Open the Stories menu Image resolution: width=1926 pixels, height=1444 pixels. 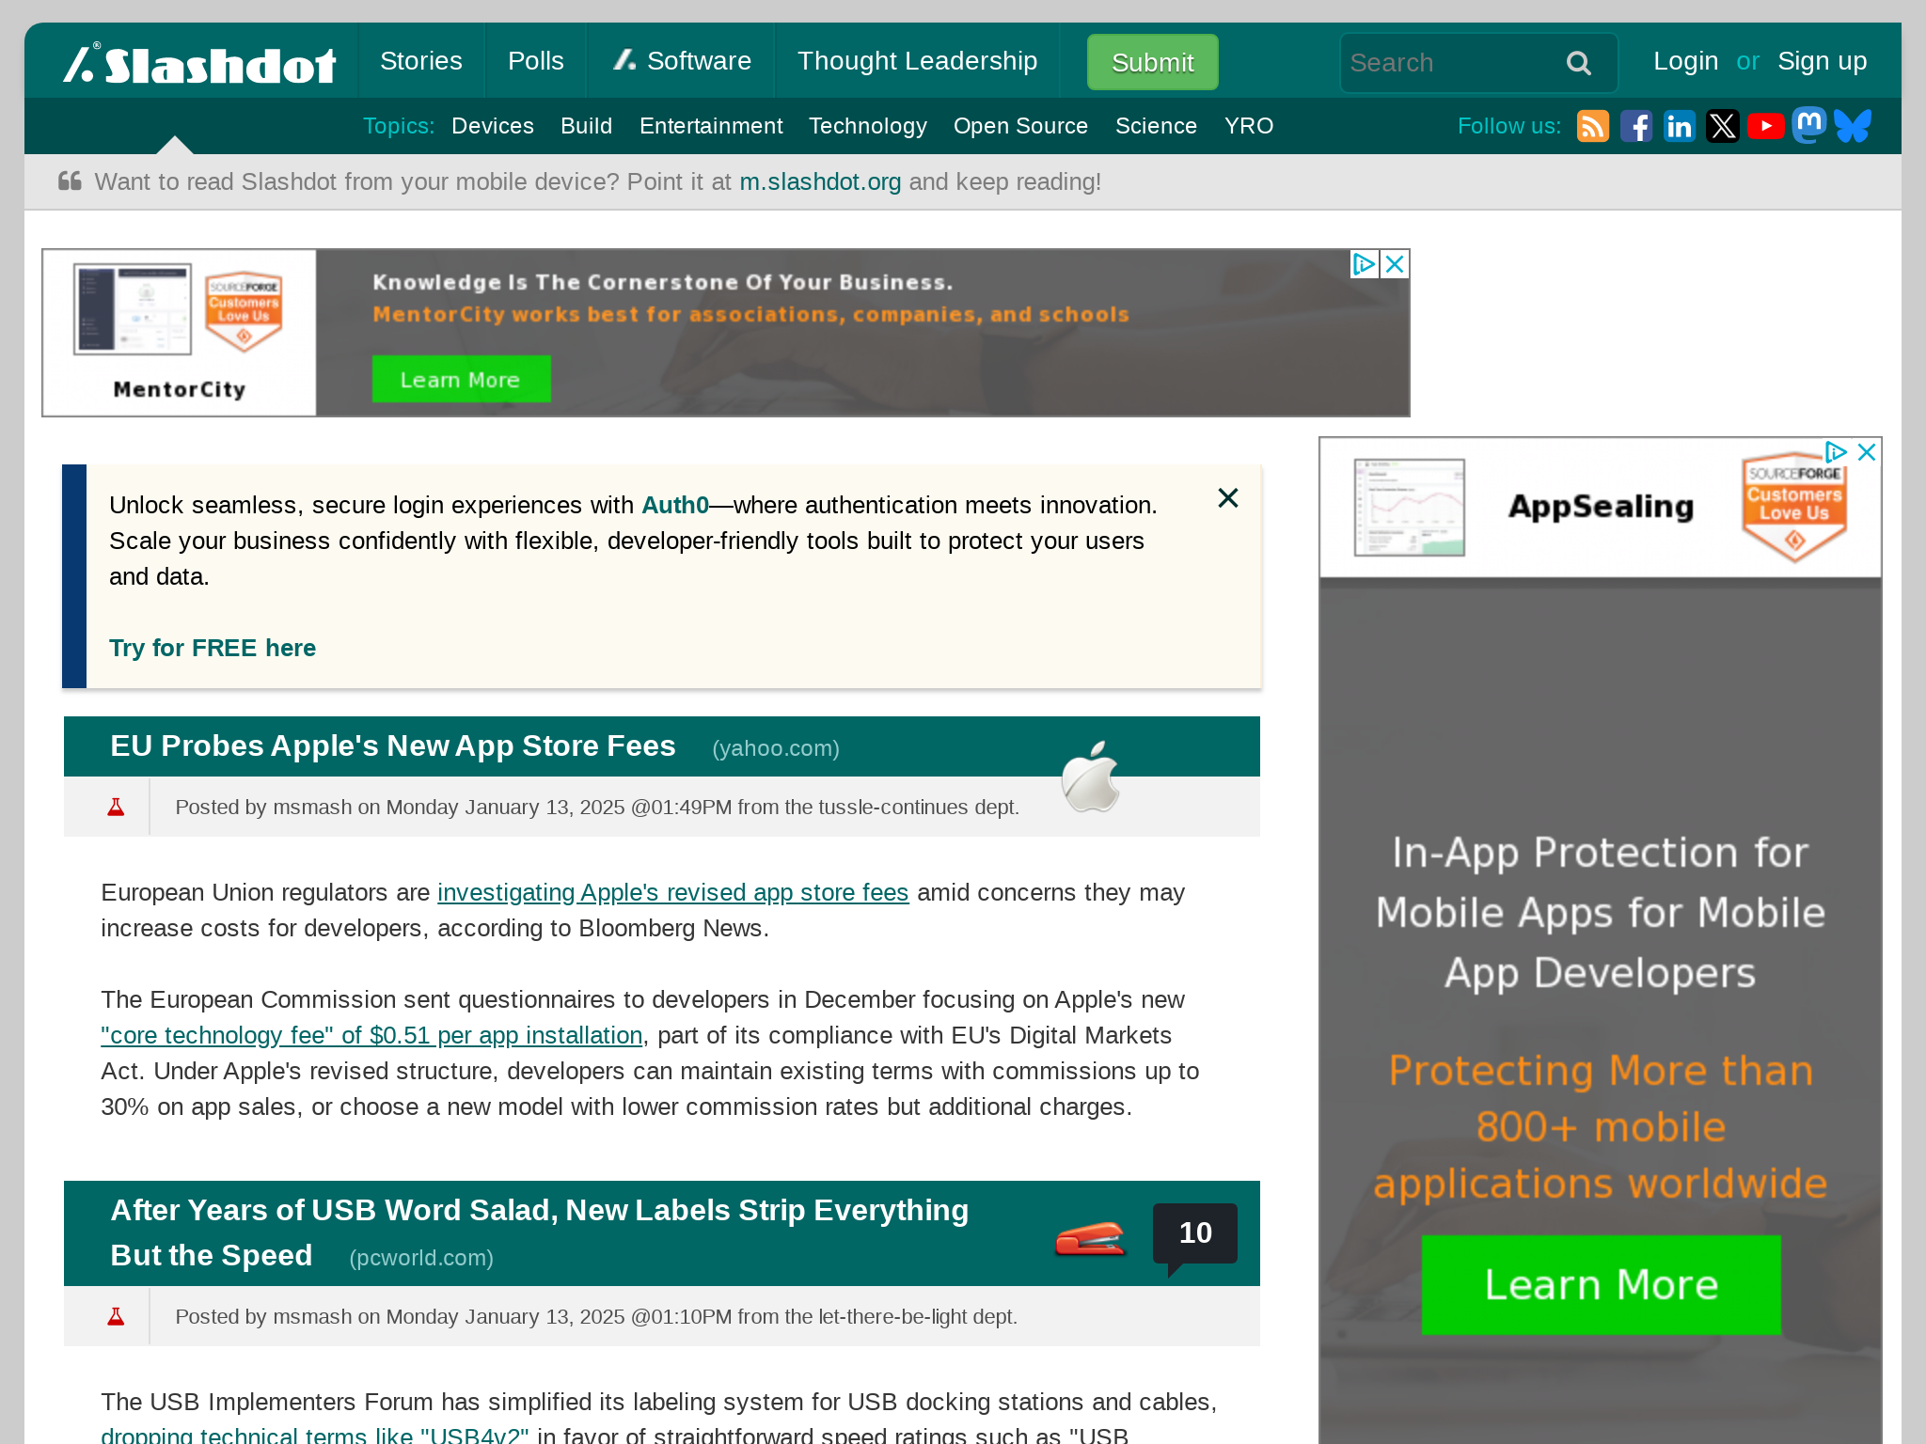420,61
